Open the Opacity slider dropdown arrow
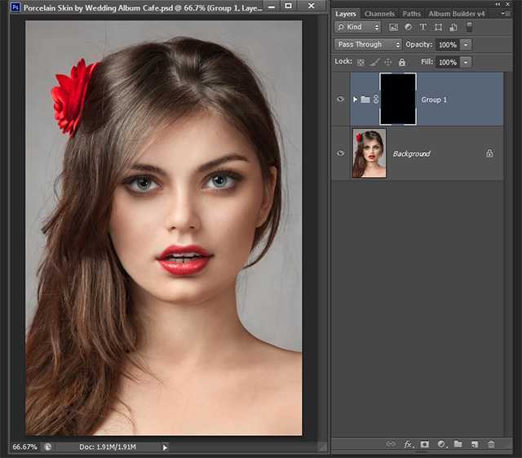522x458 pixels. [466, 44]
